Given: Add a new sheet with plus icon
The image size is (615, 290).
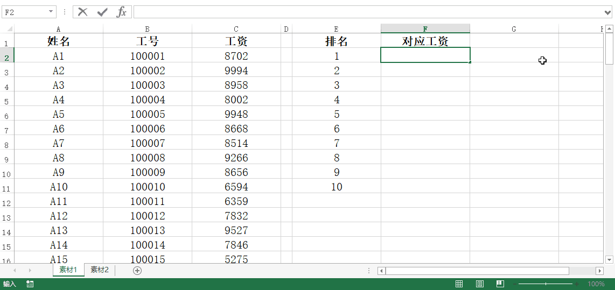Looking at the screenshot, I should tap(137, 270).
